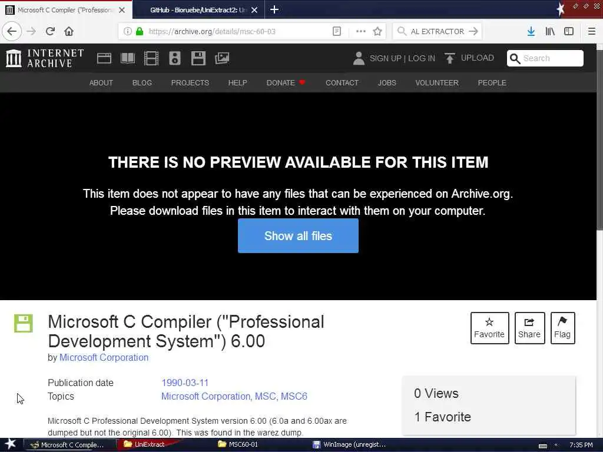Show site information icon in address bar
603x452 pixels.
(127, 31)
